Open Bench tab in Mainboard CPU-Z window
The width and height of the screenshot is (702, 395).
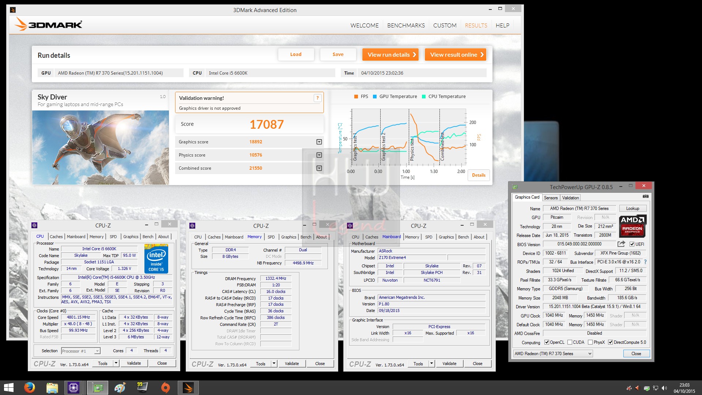tap(463, 237)
